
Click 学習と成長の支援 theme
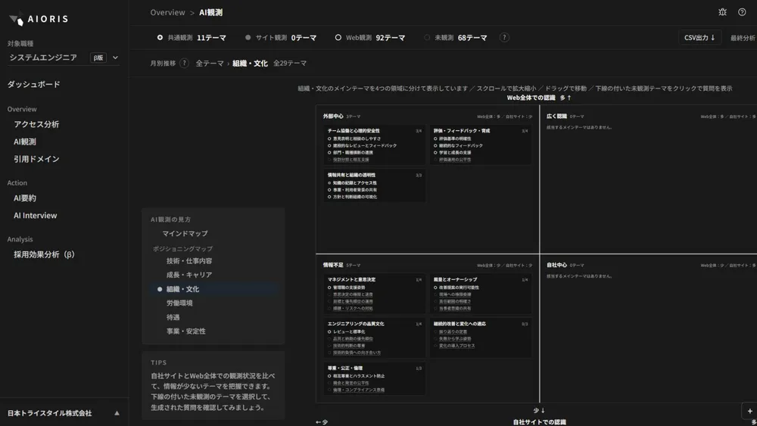(x=455, y=152)
